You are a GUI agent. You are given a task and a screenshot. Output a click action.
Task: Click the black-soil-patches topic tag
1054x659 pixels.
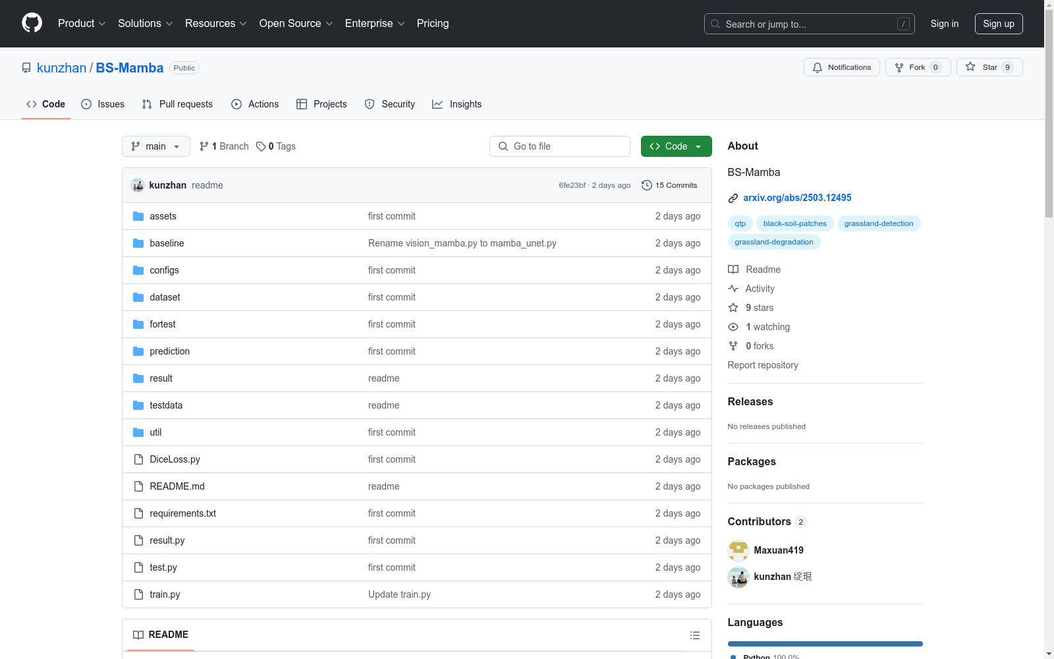(795, 223)
